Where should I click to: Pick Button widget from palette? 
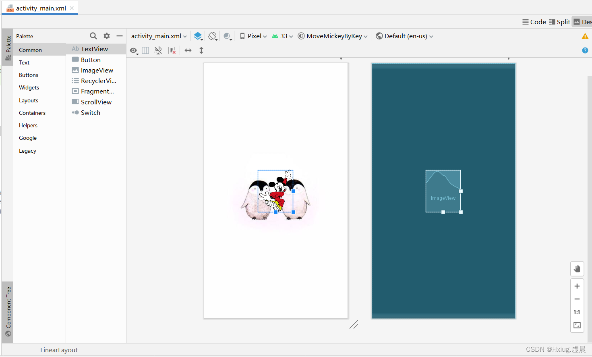pos(96,60)
